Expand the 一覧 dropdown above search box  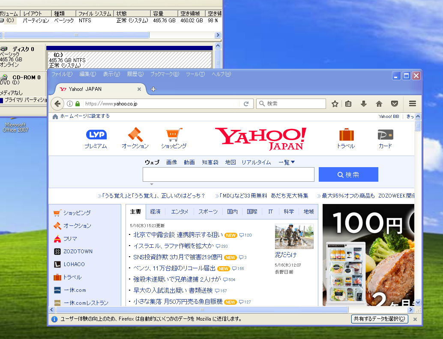[287, 162]
